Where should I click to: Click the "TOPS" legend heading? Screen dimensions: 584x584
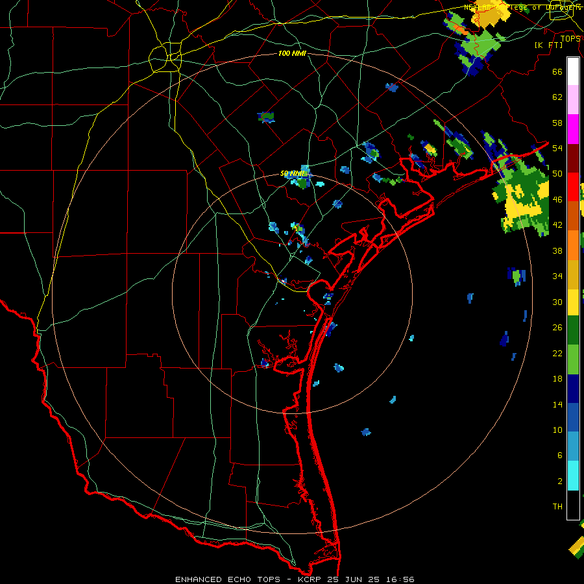[570, 38]
